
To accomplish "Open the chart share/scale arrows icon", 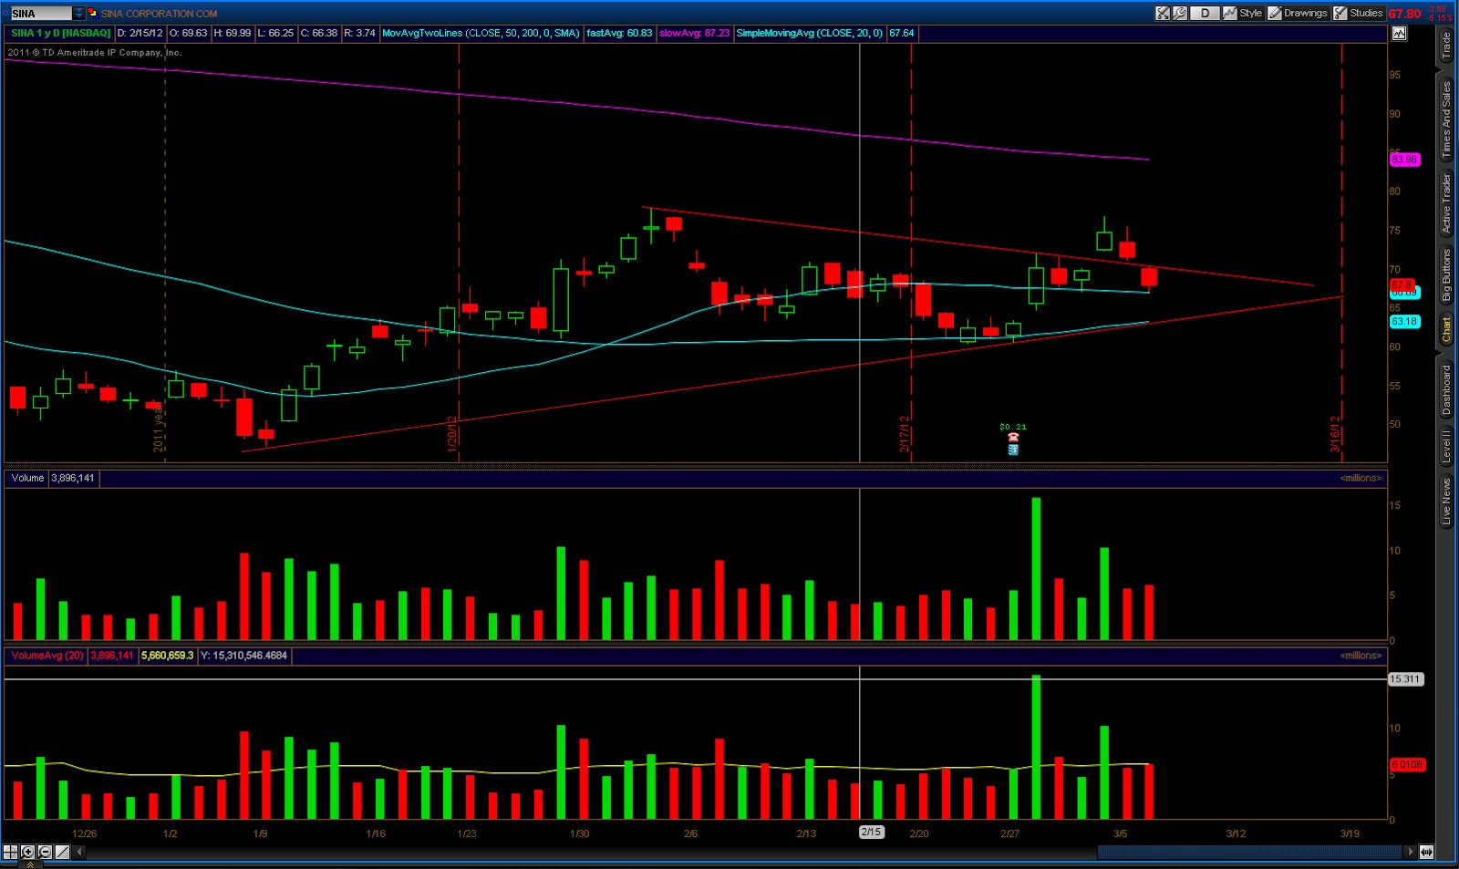I will tap(1163, 13).
